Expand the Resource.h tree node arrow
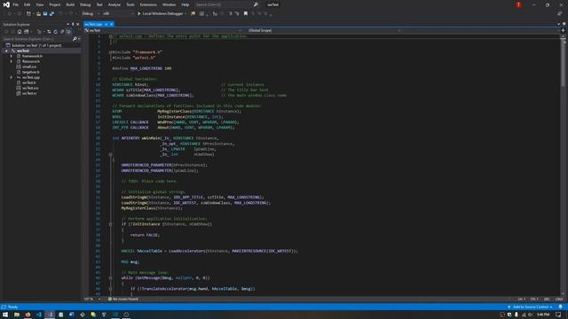This screenshot has height=319, width=568. [x=12, y=61]
